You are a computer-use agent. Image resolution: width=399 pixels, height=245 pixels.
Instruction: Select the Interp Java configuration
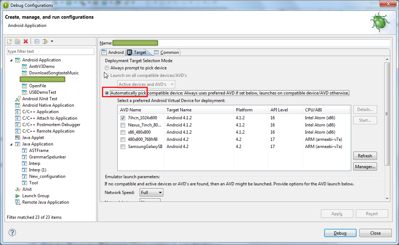pos(35,163)
